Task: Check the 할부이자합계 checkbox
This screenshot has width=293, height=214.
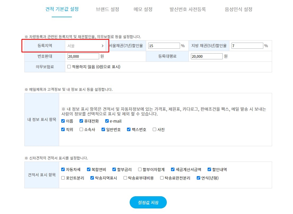Action: coord(139,169)
